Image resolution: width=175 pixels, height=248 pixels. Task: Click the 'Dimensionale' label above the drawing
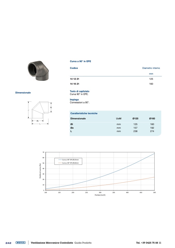click(x=23, y=93)
